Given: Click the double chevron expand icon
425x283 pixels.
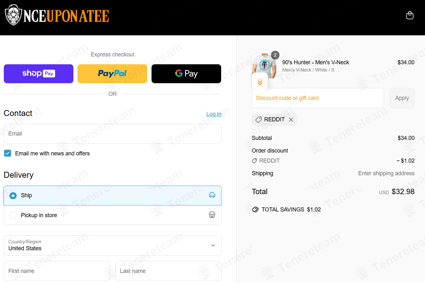Looking at the screenshot, I should pos(260,82).
